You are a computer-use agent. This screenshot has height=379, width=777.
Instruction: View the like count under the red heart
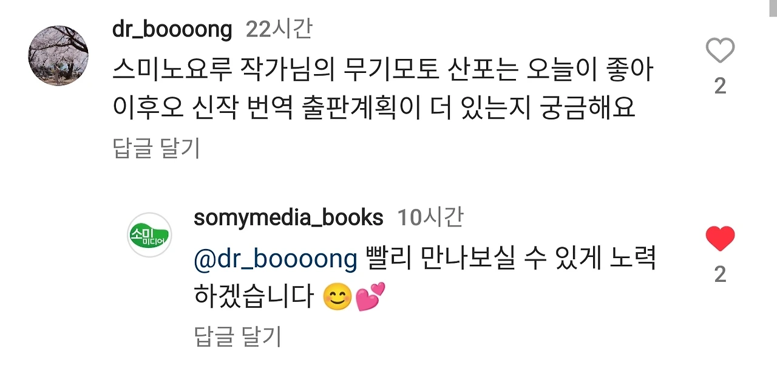point(720,275)
